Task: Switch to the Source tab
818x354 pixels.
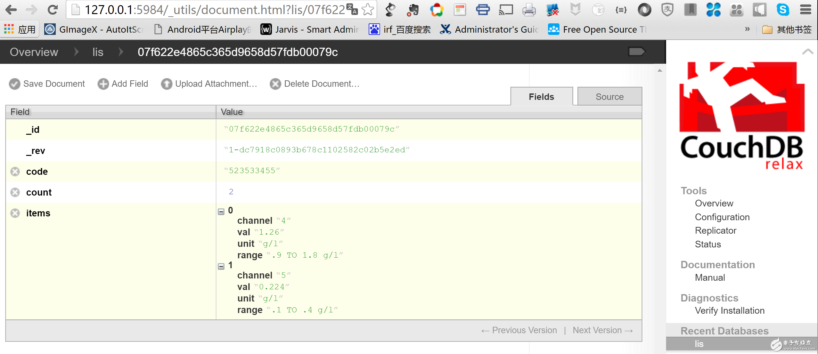Action: [610, 97]
